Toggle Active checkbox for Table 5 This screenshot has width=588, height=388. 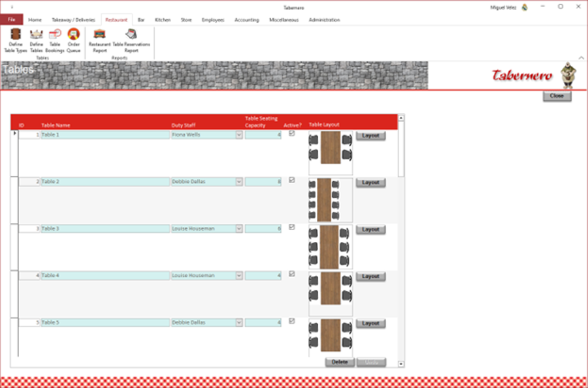coord(292,321)
